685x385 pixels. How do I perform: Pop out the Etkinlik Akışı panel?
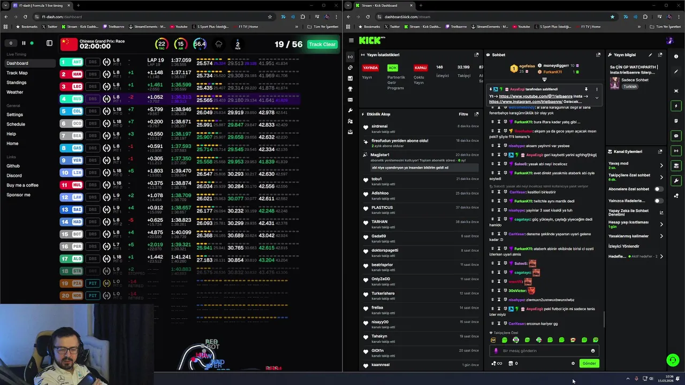click(476, 114)
